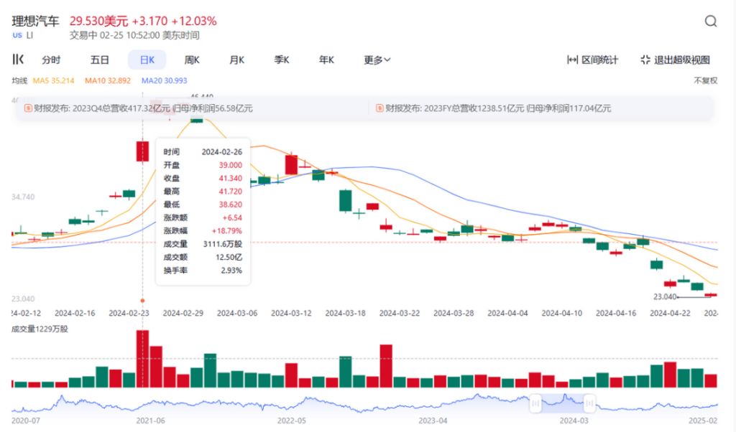Open the 均线 indicator selector

pos(19,81)
